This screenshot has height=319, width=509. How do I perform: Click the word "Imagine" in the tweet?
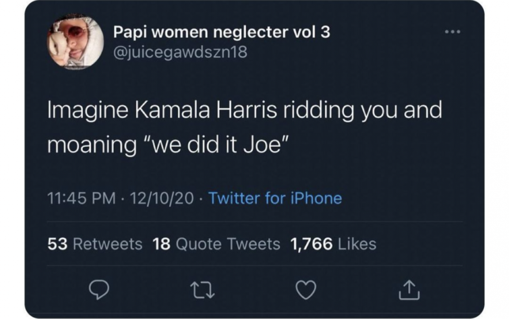coord(88,110)
